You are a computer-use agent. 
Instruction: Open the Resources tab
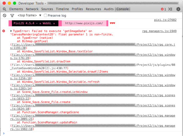[x=94, y=9]
